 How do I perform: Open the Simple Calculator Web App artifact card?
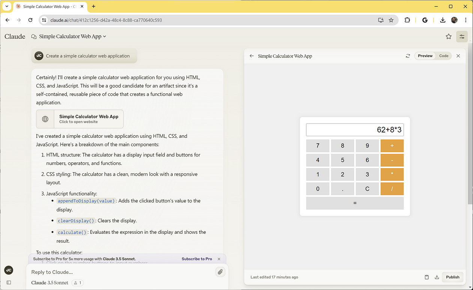tap(80, 119)
